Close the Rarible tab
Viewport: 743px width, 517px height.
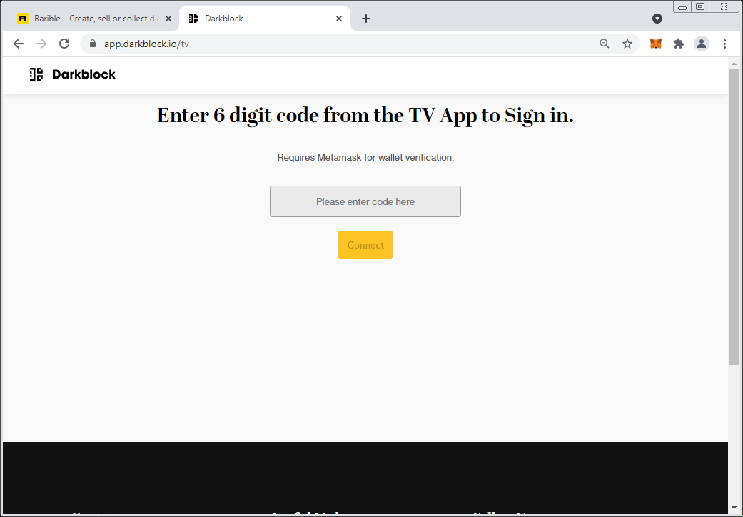(x=168, y=19)
